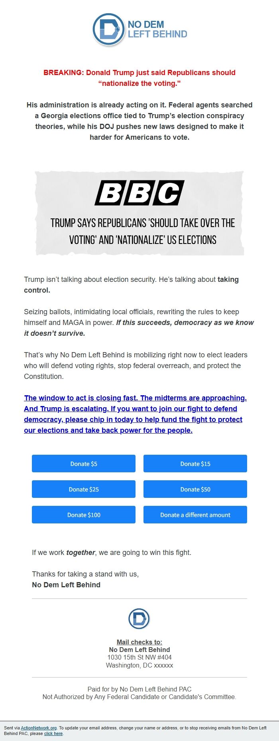The height and width of the screenshot is (741, 279).
Task: Click the circular blue logo in the footer
Action: click(x=139, y=618)
